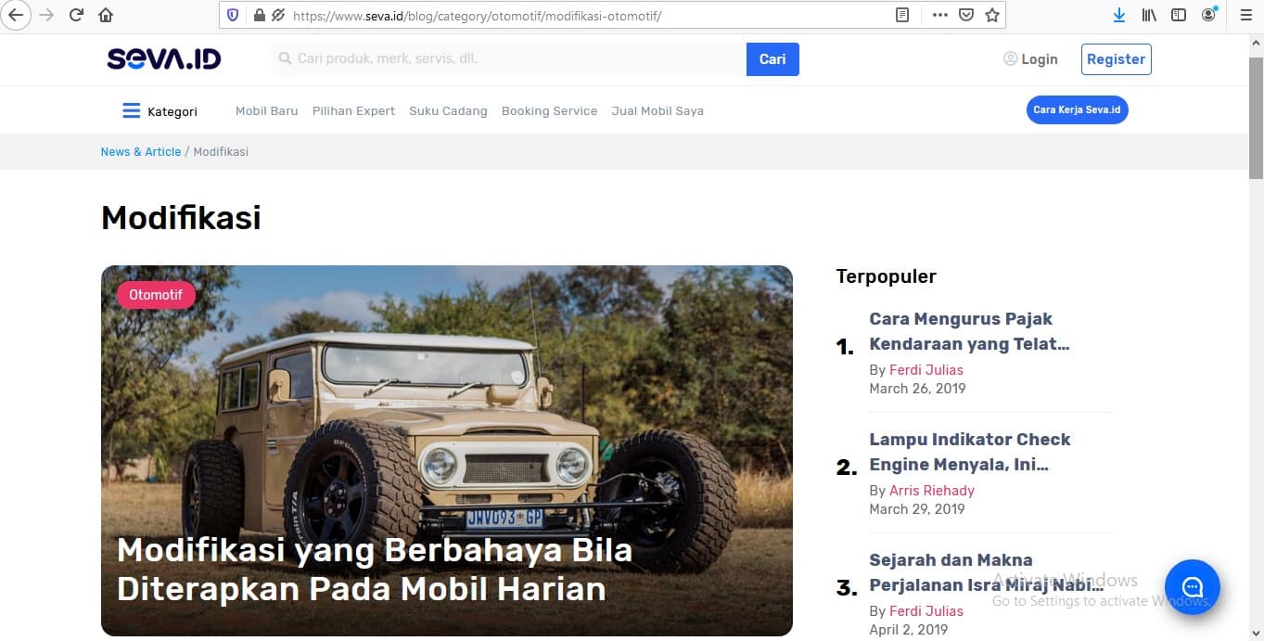This screenshot has width=1264, height=641.
Task: Open the blue chat bubble widget
Action: tap(1192, 587)
